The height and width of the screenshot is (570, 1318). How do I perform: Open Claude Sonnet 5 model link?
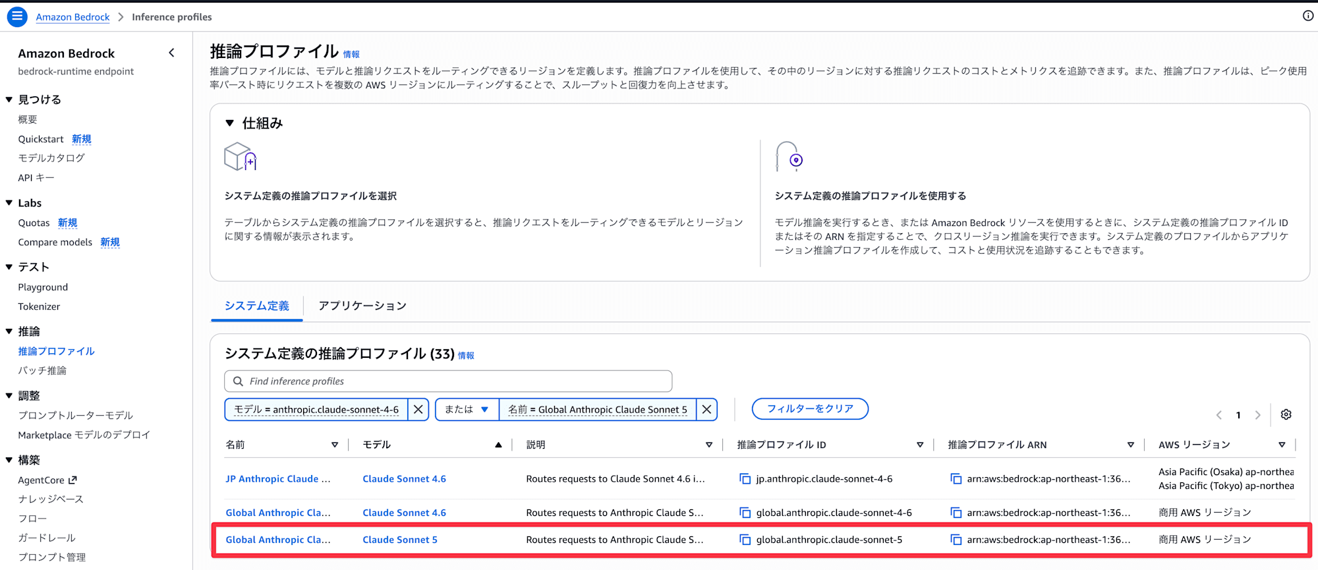[x=400, y=540]
